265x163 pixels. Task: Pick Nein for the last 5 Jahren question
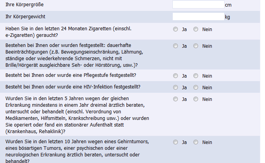tap(196, 99)
